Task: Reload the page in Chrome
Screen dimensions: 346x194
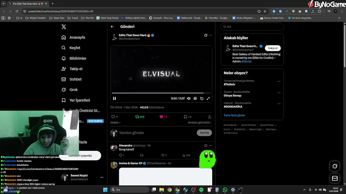Action: [17, 11]
